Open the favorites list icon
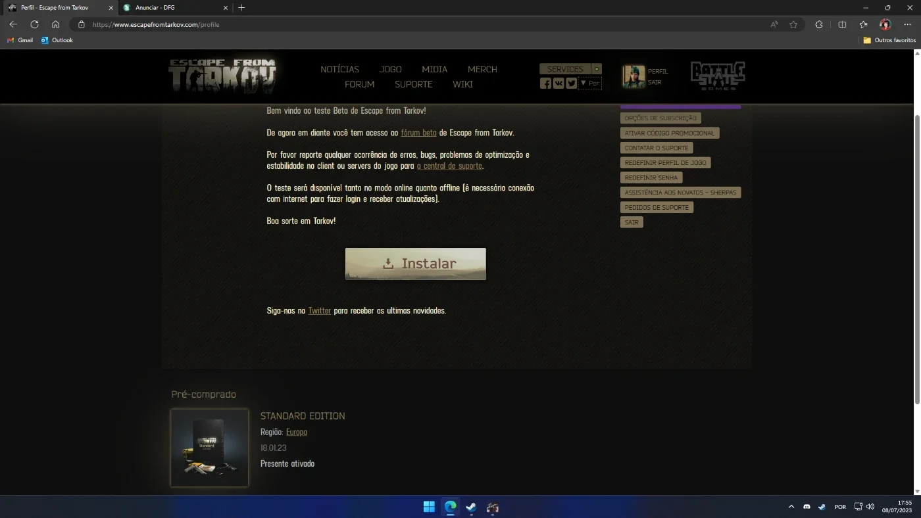This screenshot has height=518, width=921. (863, 24)
